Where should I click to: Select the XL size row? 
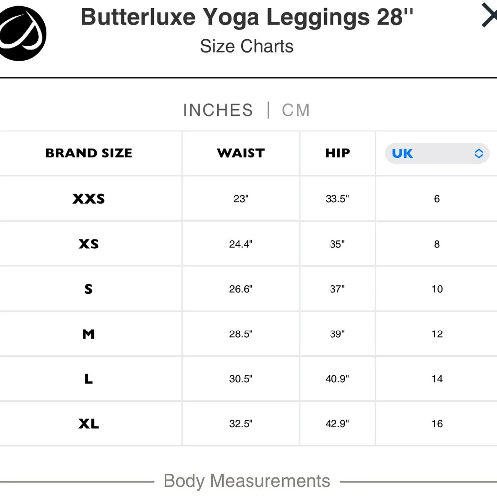(x=88, y=423)
